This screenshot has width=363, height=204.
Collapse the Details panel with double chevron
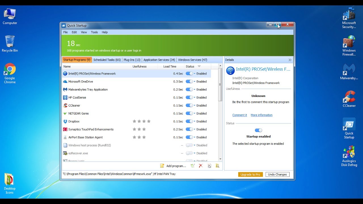pyautogui.click(x=290, y=60)
